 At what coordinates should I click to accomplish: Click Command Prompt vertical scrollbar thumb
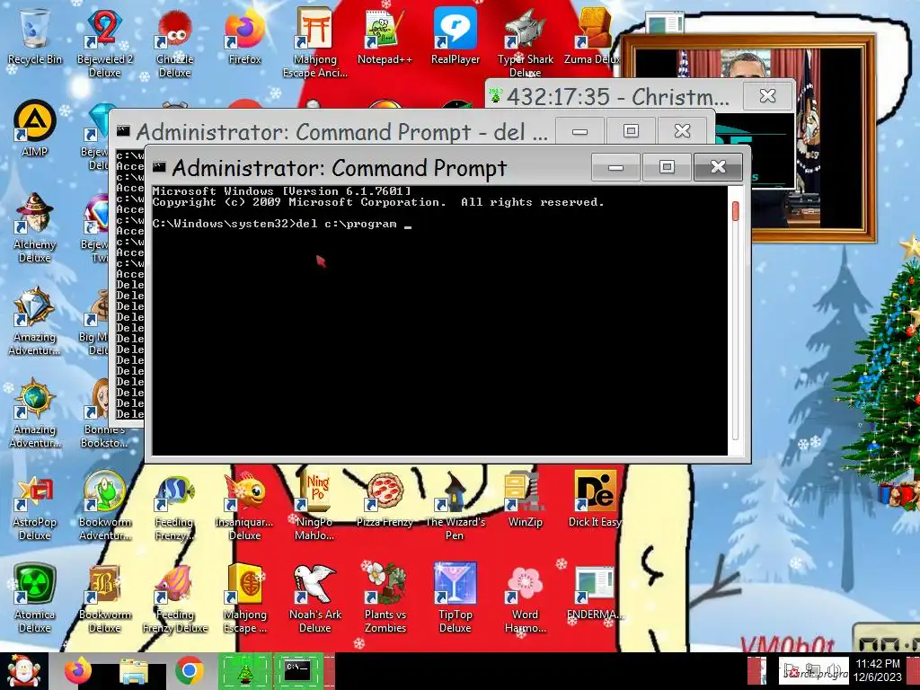pyautogui.click(x=735, y=211)
